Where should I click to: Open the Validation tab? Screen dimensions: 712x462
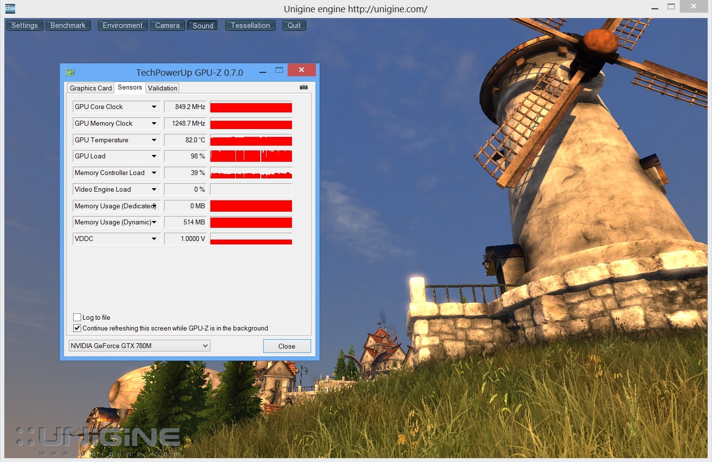[x=163, y=88]
